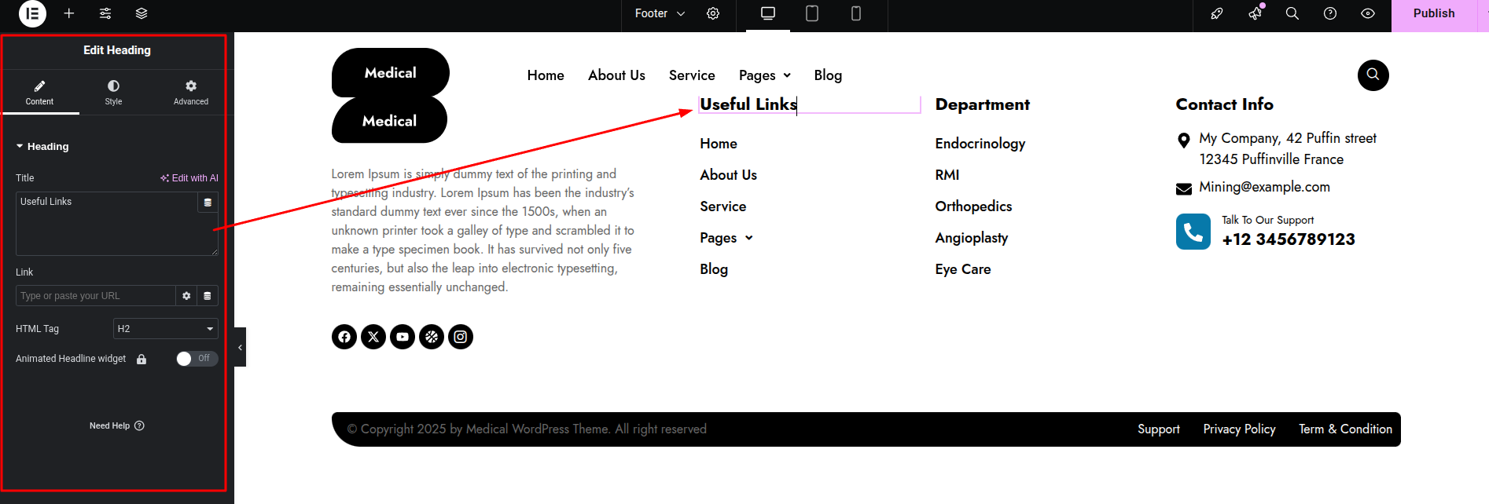The width and height of the screenshot is (1489, 504).
Task: Click the Elementor logo menu icon
Action: (32, 13)
